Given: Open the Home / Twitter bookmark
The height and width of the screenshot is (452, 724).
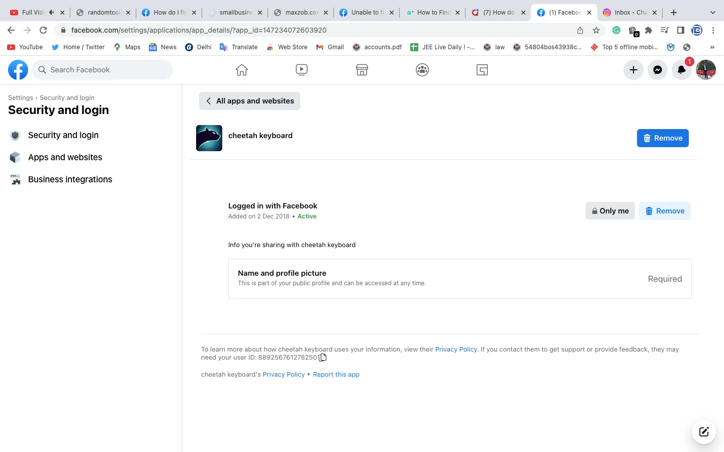Looking at the screenshot, I should point(78,47).
